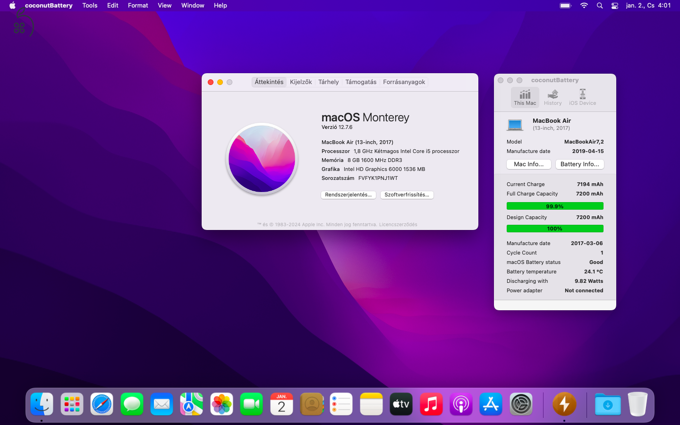Click the serial number FVFYK1PNJ1WT
Screen dimensions: 680x425
pos(378,178)
